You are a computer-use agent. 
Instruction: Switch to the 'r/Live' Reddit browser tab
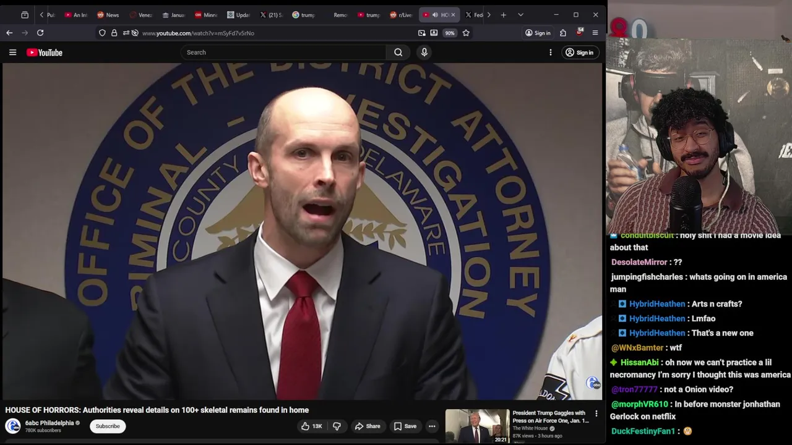(x=401, y=15)
